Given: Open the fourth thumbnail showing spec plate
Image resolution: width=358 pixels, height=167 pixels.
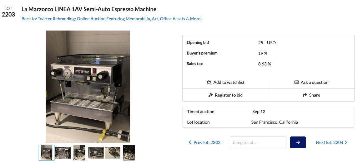Looking at the screenshot, I should 96,153.
